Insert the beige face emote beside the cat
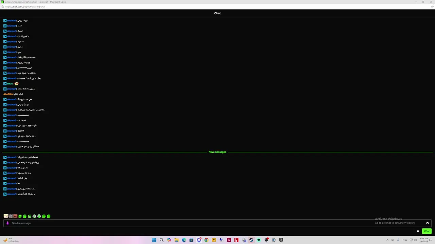The height and width of the screenshot is (244, 435). coord(6,216)
